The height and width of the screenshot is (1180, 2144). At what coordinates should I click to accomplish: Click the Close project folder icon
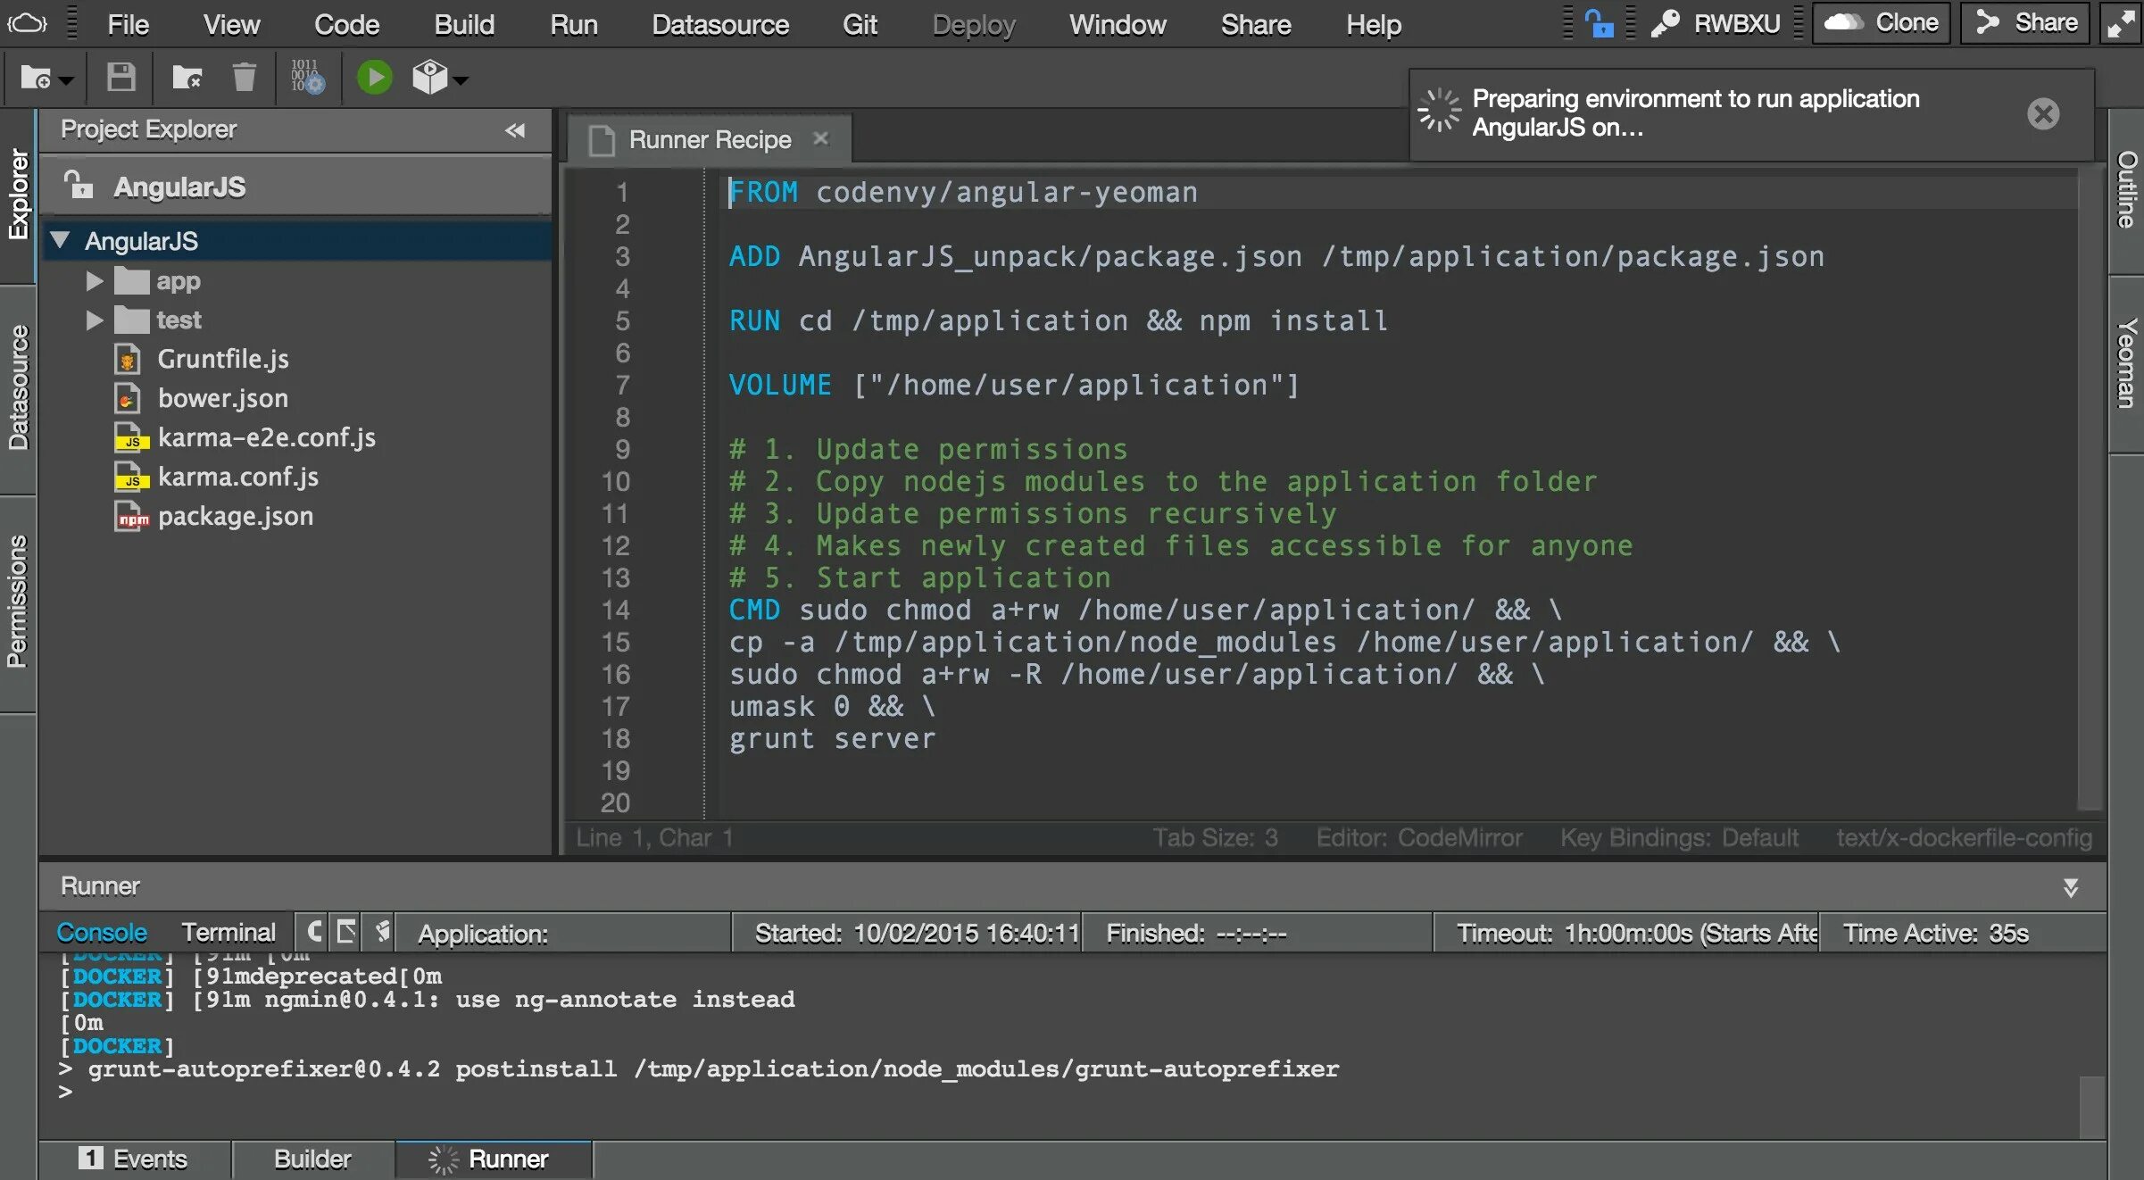click(187, 78)
